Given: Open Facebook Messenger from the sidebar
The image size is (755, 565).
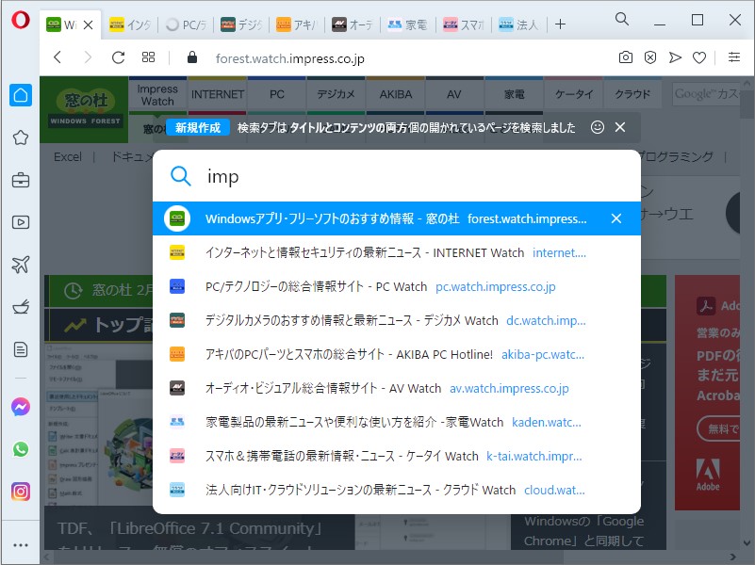Looking at the screenshot, I should (x=20, y=406).
